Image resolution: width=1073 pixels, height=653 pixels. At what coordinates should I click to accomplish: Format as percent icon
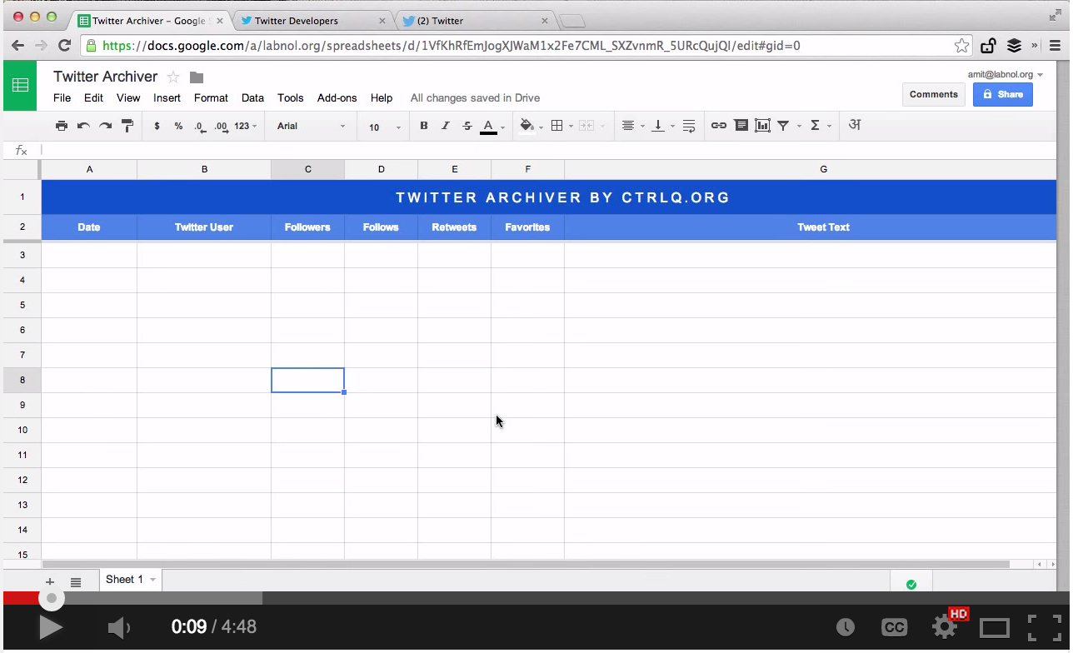pyautogui.click(x=178, y=126)
